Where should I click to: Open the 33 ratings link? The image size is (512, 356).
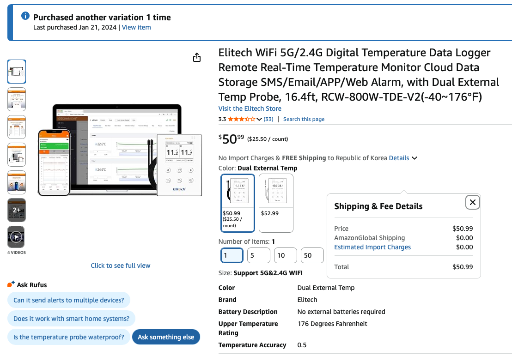point(268,119)
